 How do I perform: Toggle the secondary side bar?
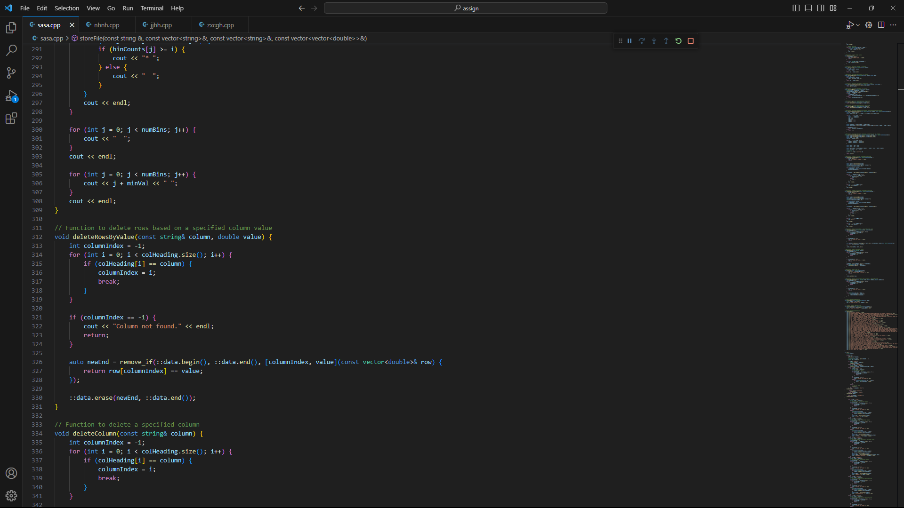click(x=820, y=8)
